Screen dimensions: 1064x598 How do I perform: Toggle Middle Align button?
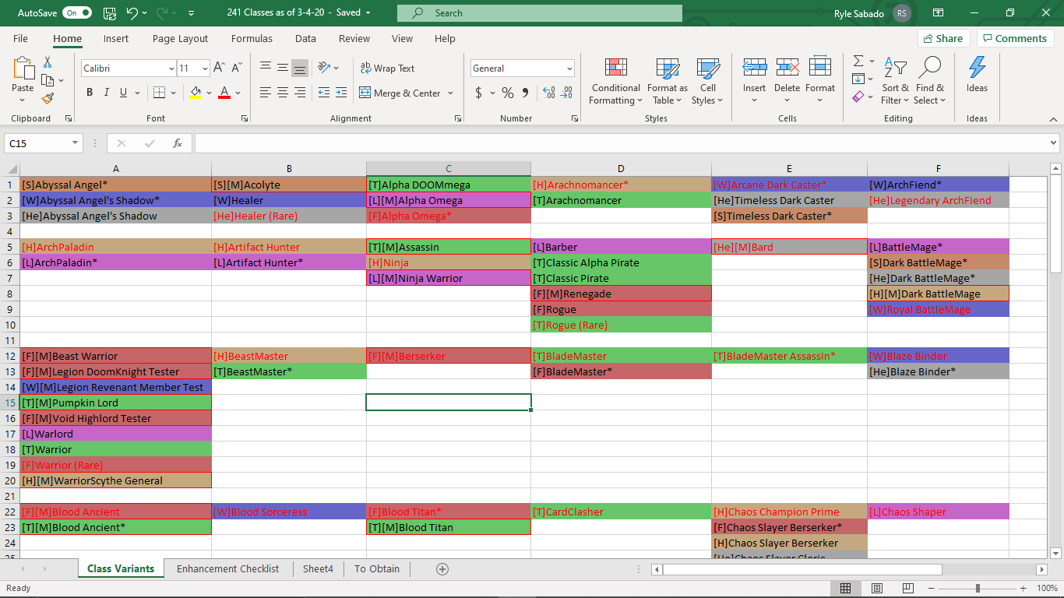pyautogui.click(x=282, y=69)
